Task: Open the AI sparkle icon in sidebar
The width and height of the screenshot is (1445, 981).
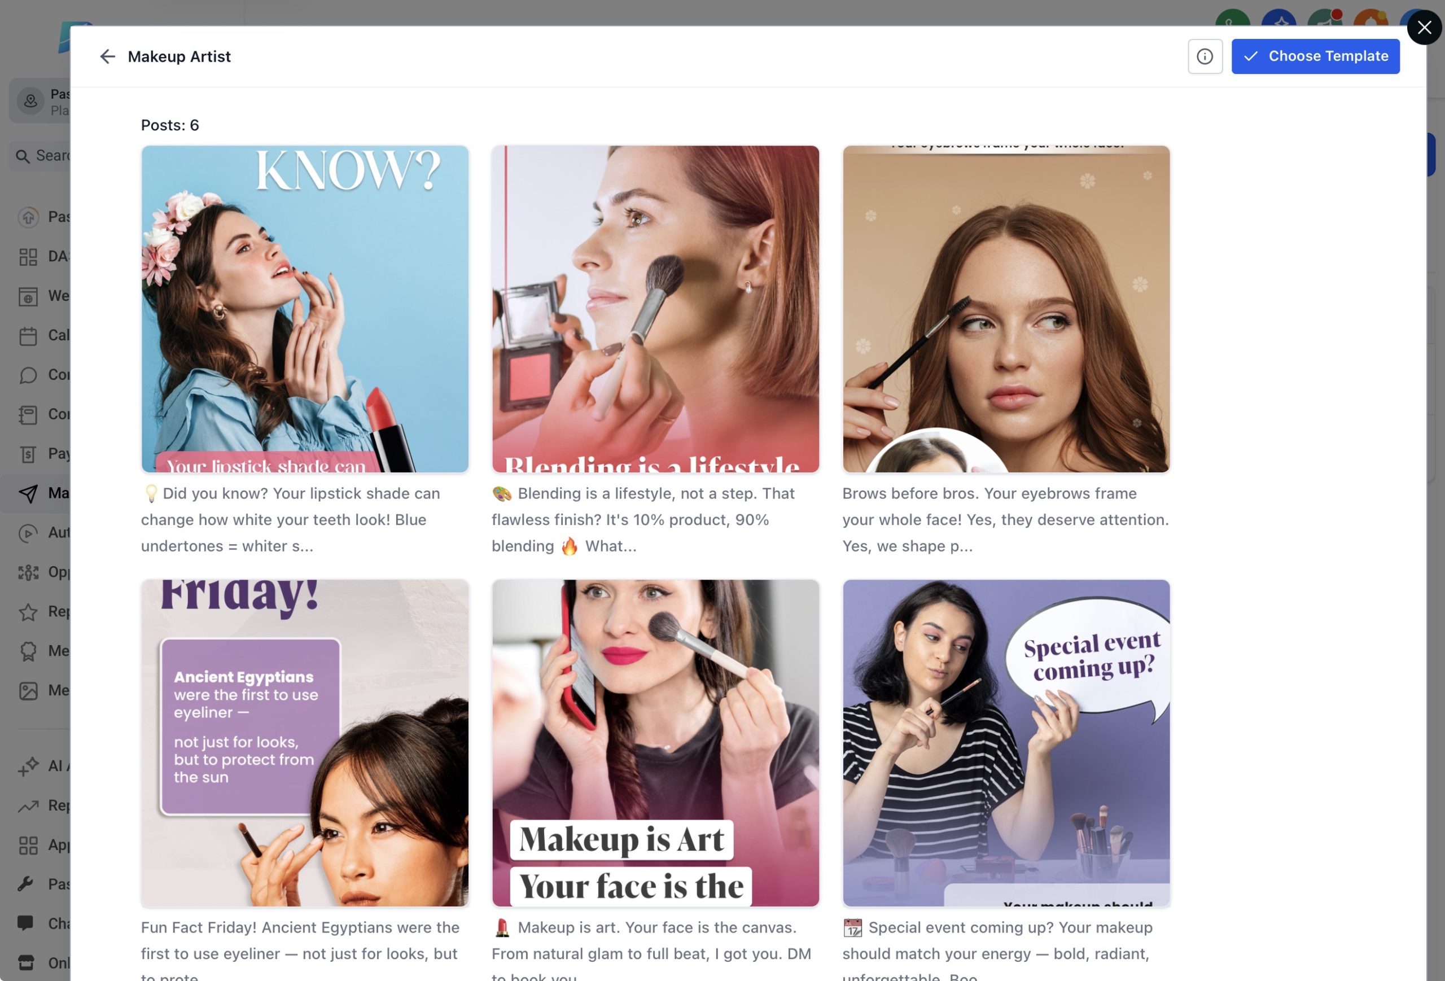Action: pos(28,767)
